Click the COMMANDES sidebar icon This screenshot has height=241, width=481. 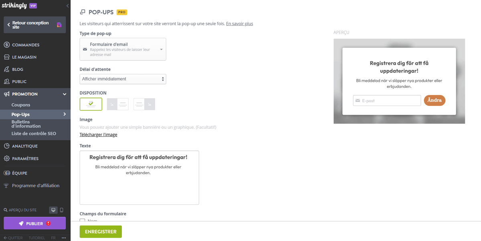coord(6,45)
